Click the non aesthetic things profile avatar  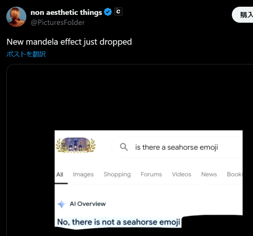[x=16, y=17]
